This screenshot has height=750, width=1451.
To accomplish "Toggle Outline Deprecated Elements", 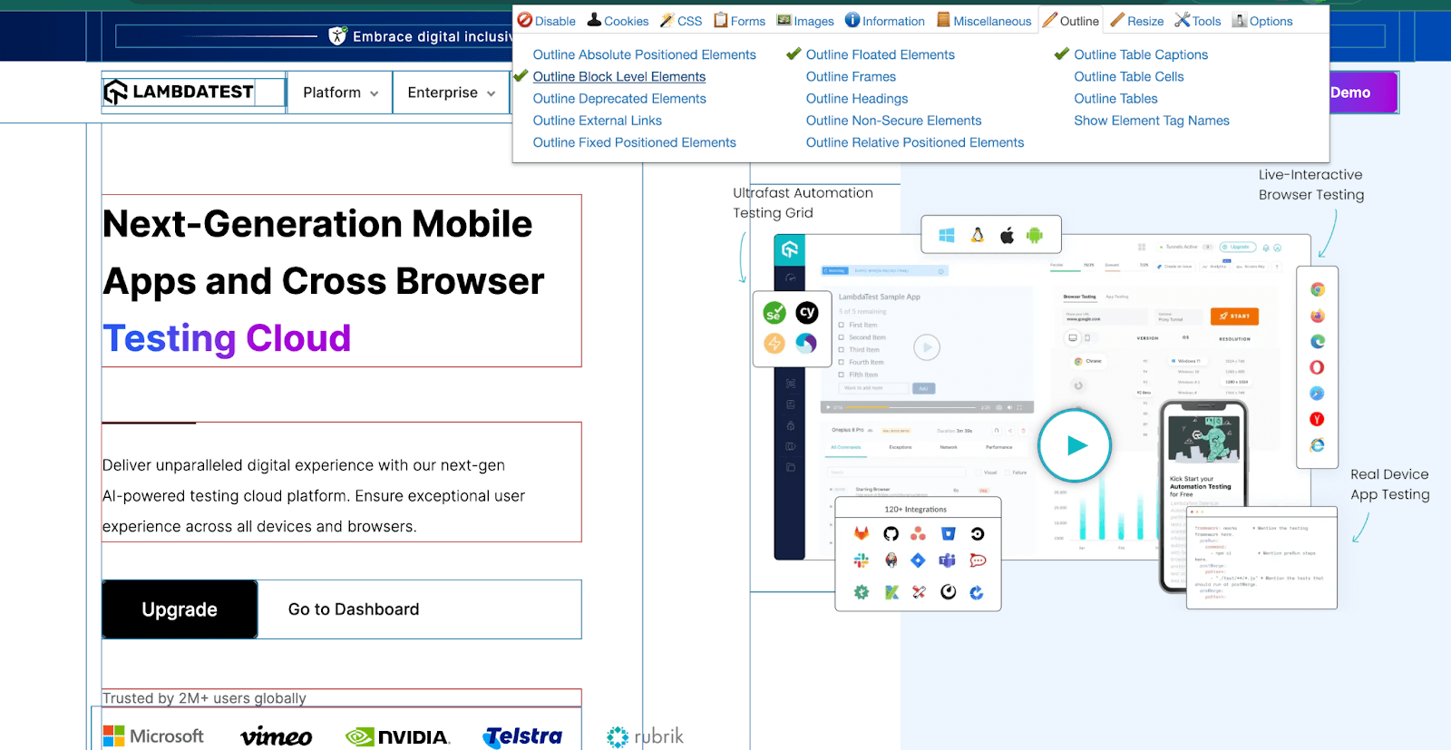I will point(619,99).
